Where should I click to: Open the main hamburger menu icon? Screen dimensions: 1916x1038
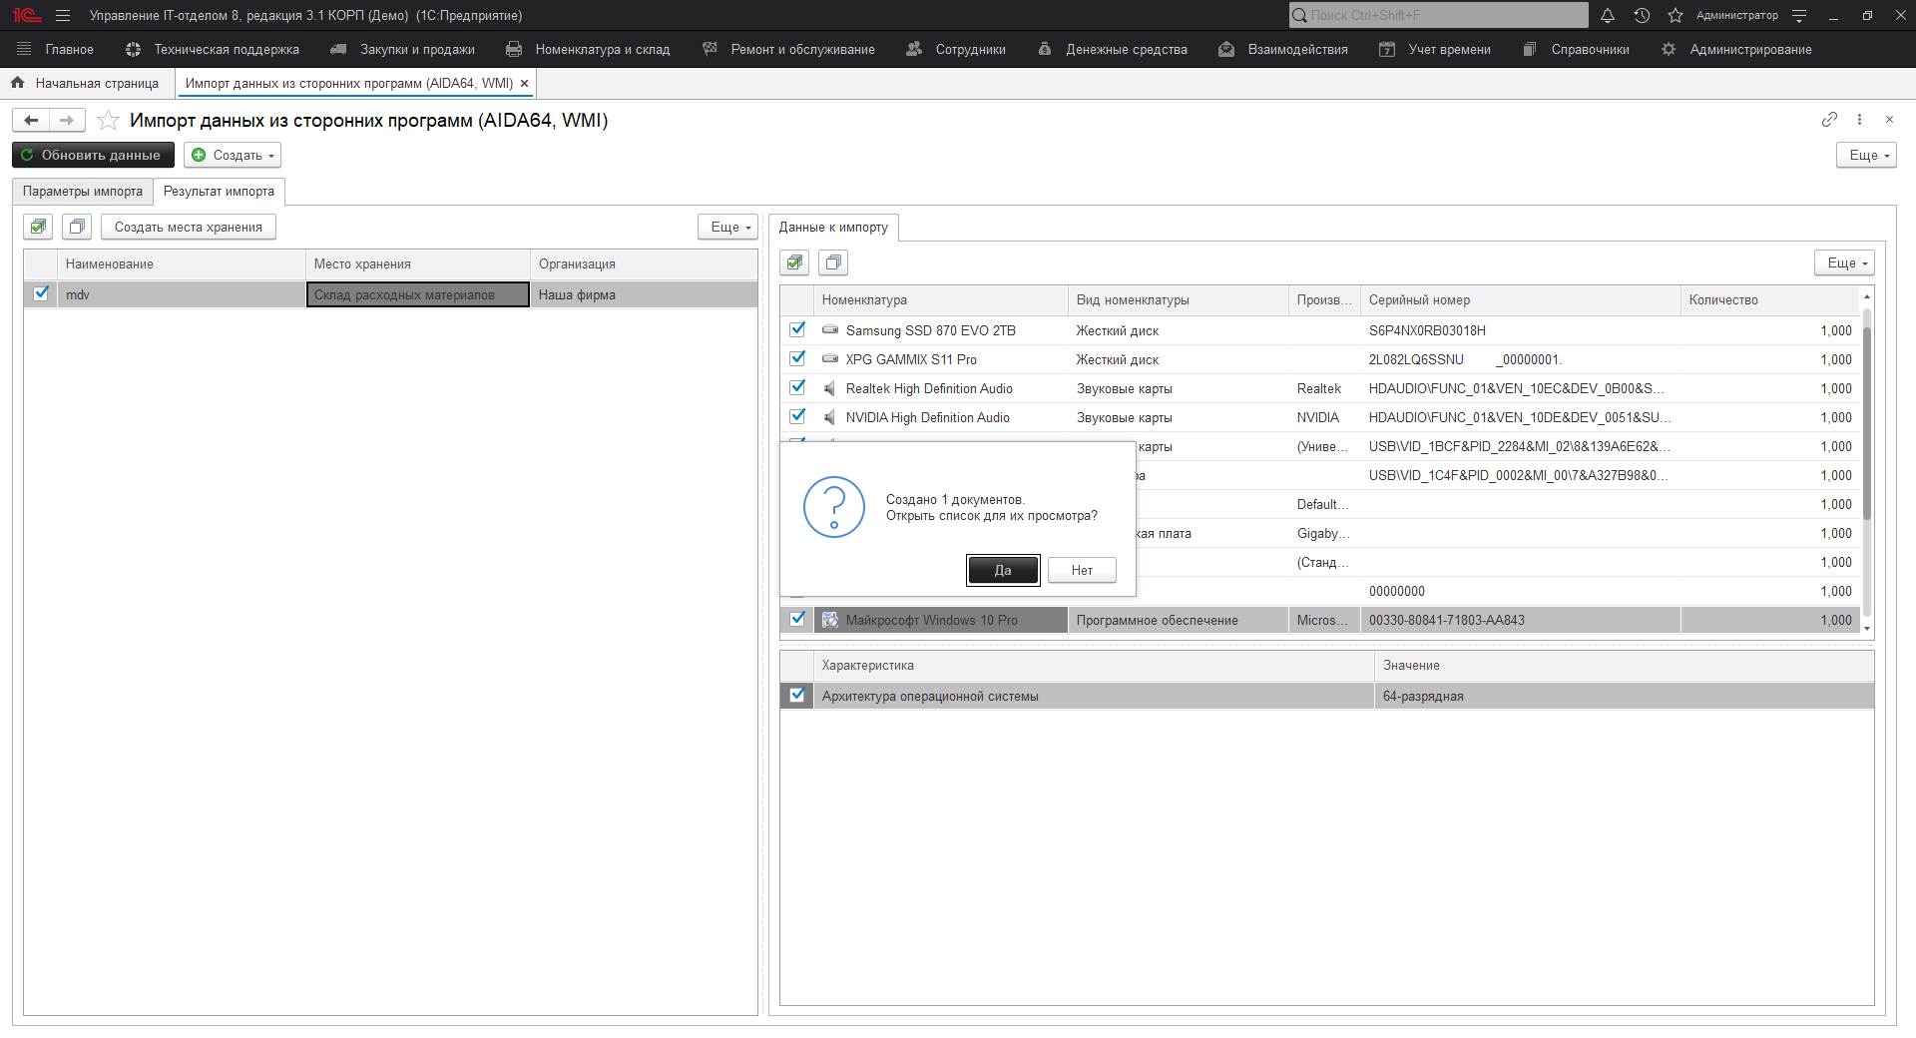(x=63, y=16)
